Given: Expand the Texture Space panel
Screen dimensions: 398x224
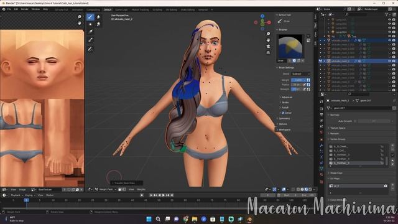Looking at the screenshot, I should click(337, 128).
